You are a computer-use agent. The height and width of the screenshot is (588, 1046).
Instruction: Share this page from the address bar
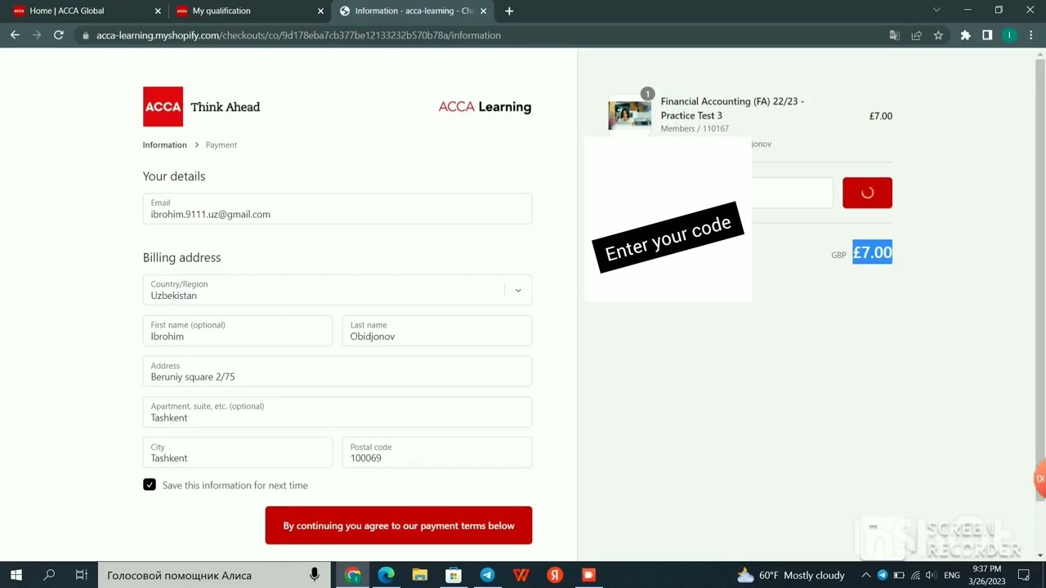point(917,35)
